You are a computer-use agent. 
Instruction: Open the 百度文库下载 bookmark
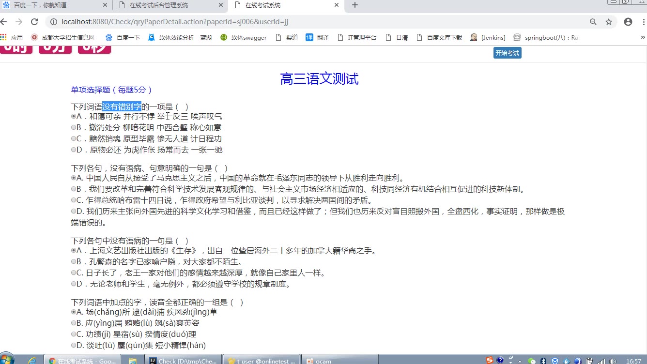point(439,37)
